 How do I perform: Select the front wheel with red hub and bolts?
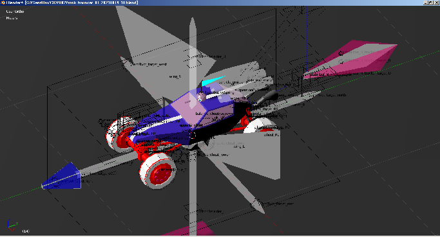pos(157,171)
